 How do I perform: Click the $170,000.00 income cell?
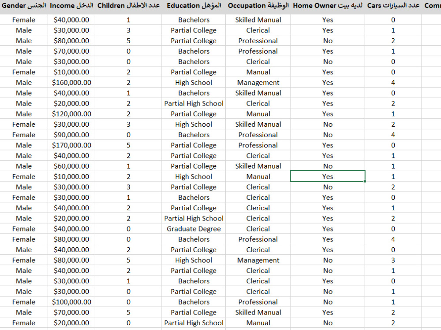71,145
